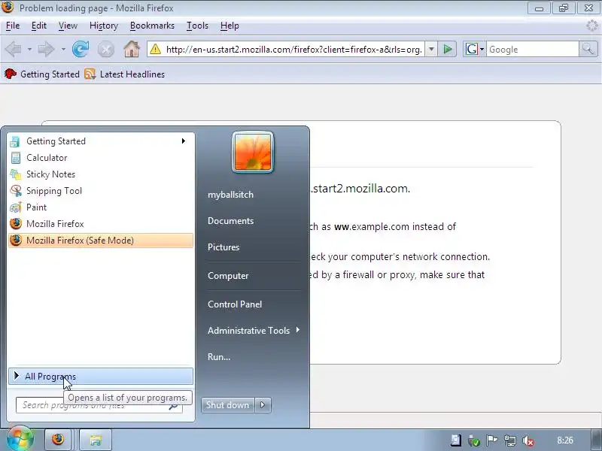
Task: Open Windows Explorer from the taskbar
Action: [x=96, y=440]
